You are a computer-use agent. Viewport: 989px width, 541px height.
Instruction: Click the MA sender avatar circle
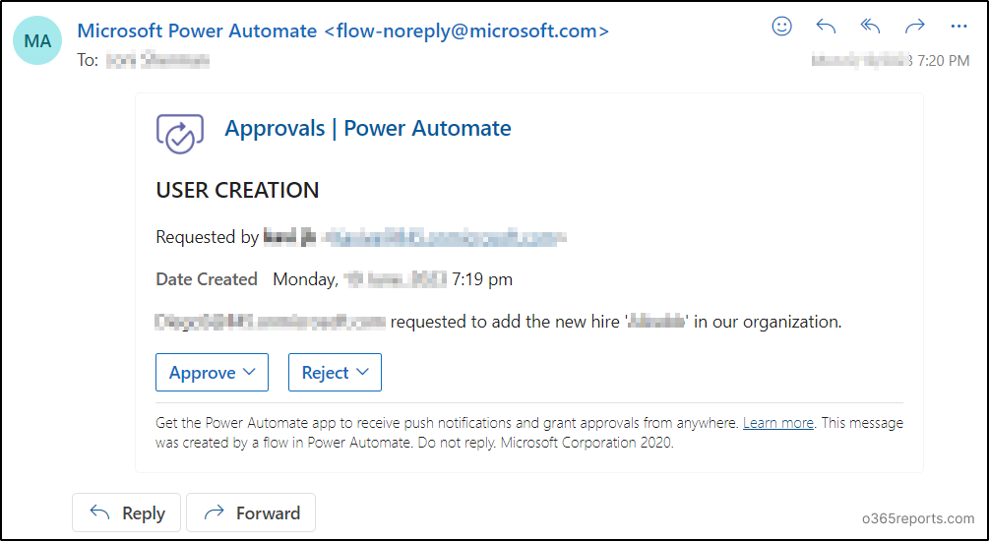click(37, 40)
